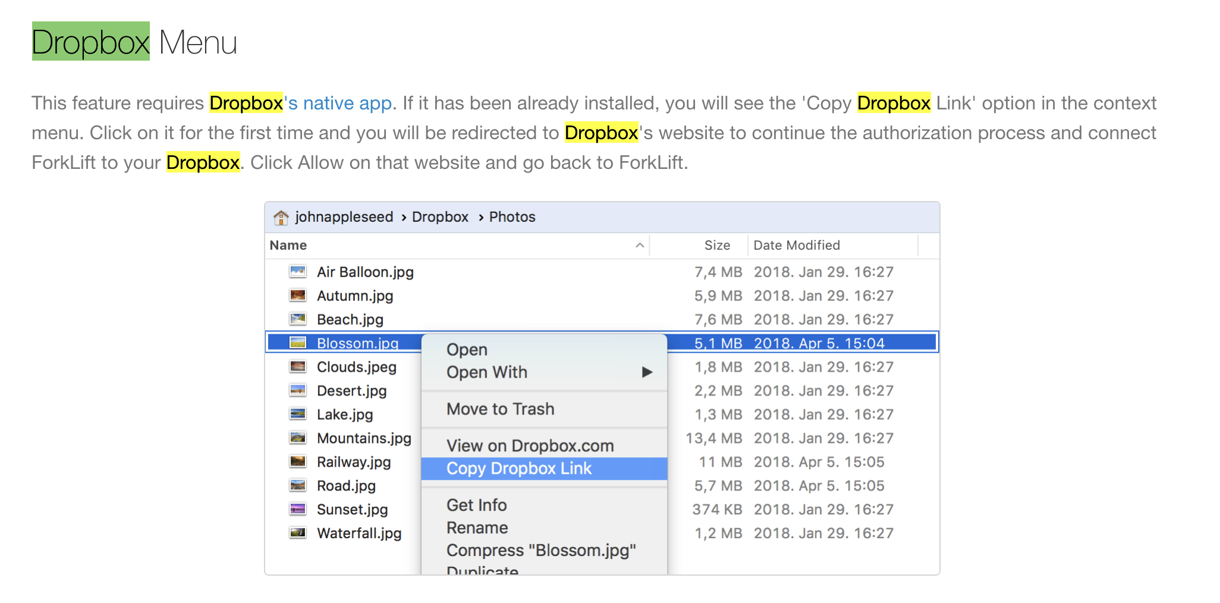
Task: Select the Autumn.jpg file name
Action: coord(355,296)
